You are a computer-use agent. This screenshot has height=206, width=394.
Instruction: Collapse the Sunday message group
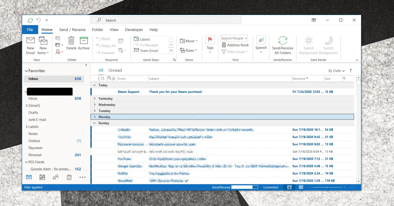tap(95, 123)
